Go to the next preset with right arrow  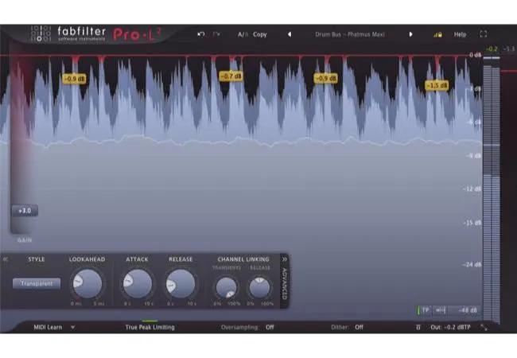point(411,34)
